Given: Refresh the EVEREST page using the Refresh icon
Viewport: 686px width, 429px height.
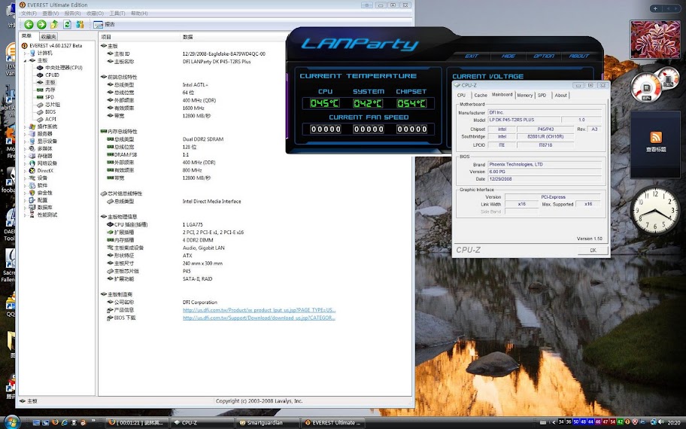Looking at the screenshot, I should click(68, 25).
